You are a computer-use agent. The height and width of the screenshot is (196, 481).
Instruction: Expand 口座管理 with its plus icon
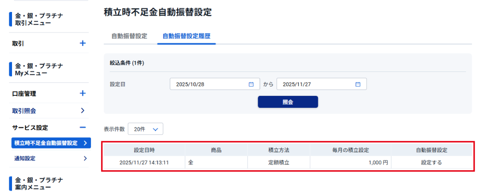[x=82, y=93]
